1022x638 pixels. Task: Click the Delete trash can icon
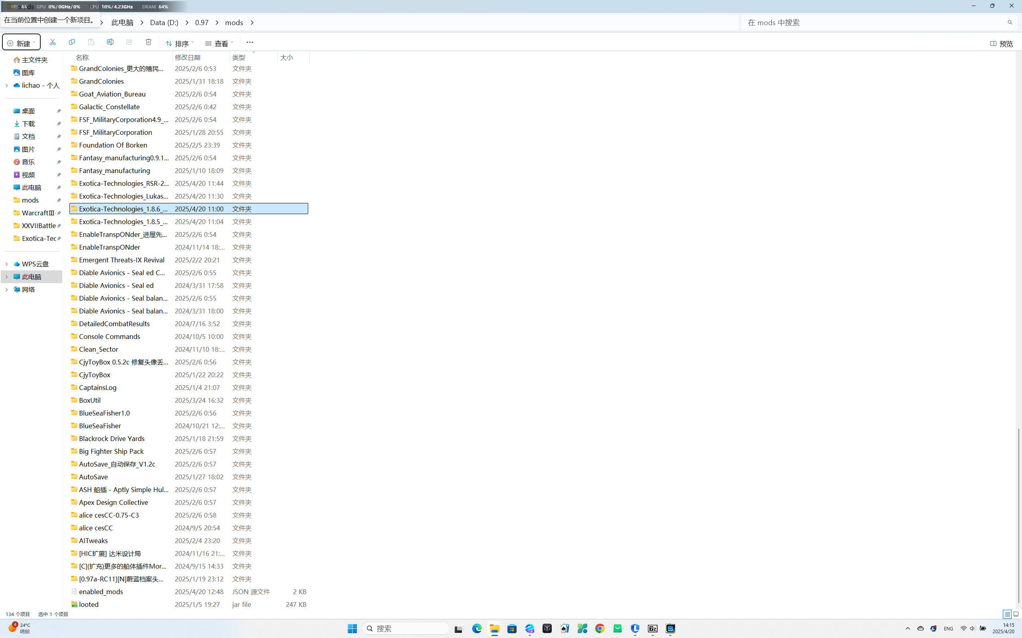pos(148,42)
